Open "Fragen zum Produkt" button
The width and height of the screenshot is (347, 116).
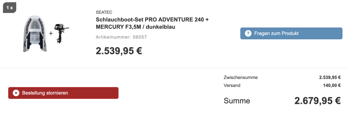point(291,33)
